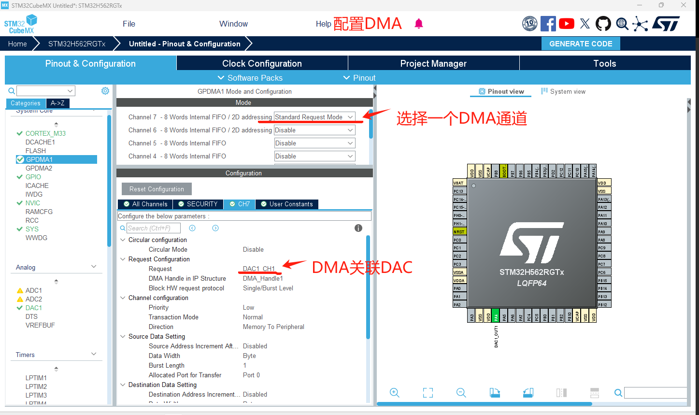Open the File menu
The image size is (699, 415).
[129, 24]
